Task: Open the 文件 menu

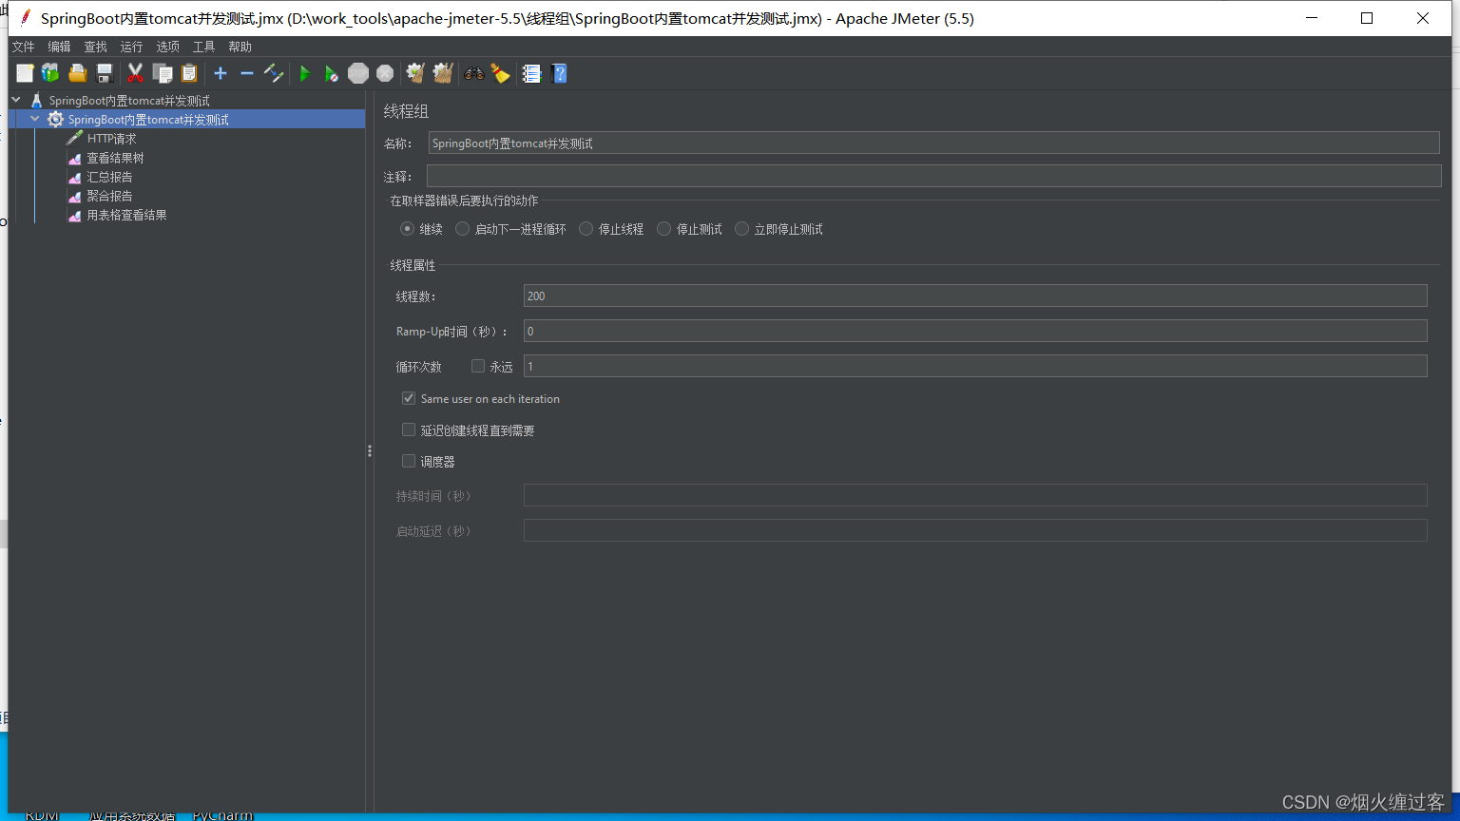Action: coord(24,47)
